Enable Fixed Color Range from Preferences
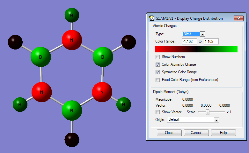Image resolution: width=249 pixels, height=153 pixels. pos(158,80)
